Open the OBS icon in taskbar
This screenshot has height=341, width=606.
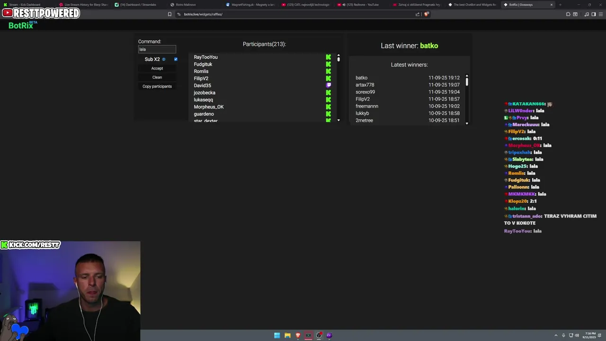pyautogui.click(x=319, y=335)
